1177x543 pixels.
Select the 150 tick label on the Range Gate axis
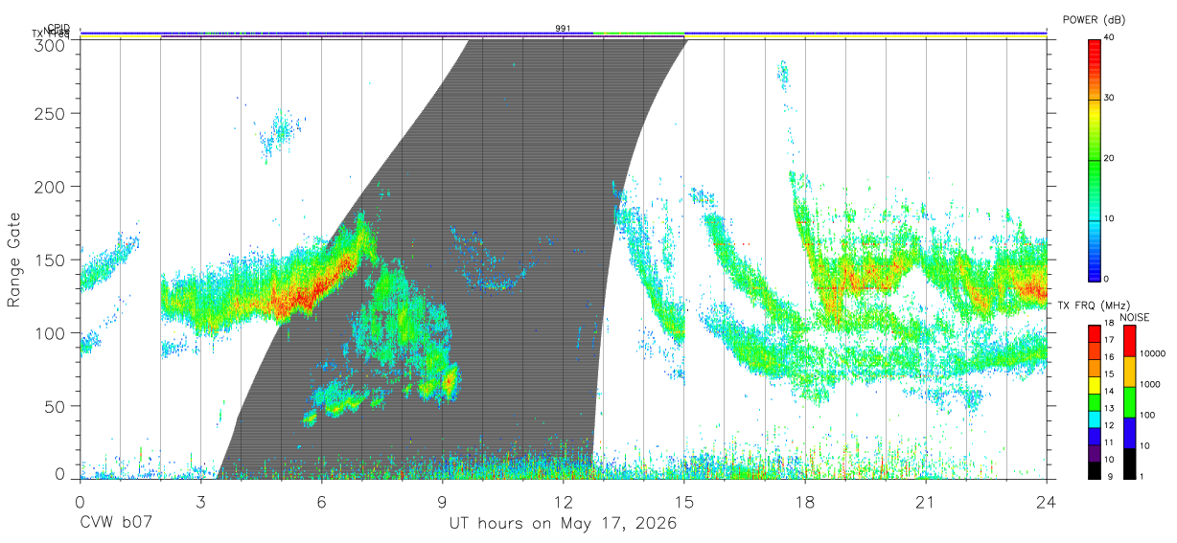[x=49, y=260]
